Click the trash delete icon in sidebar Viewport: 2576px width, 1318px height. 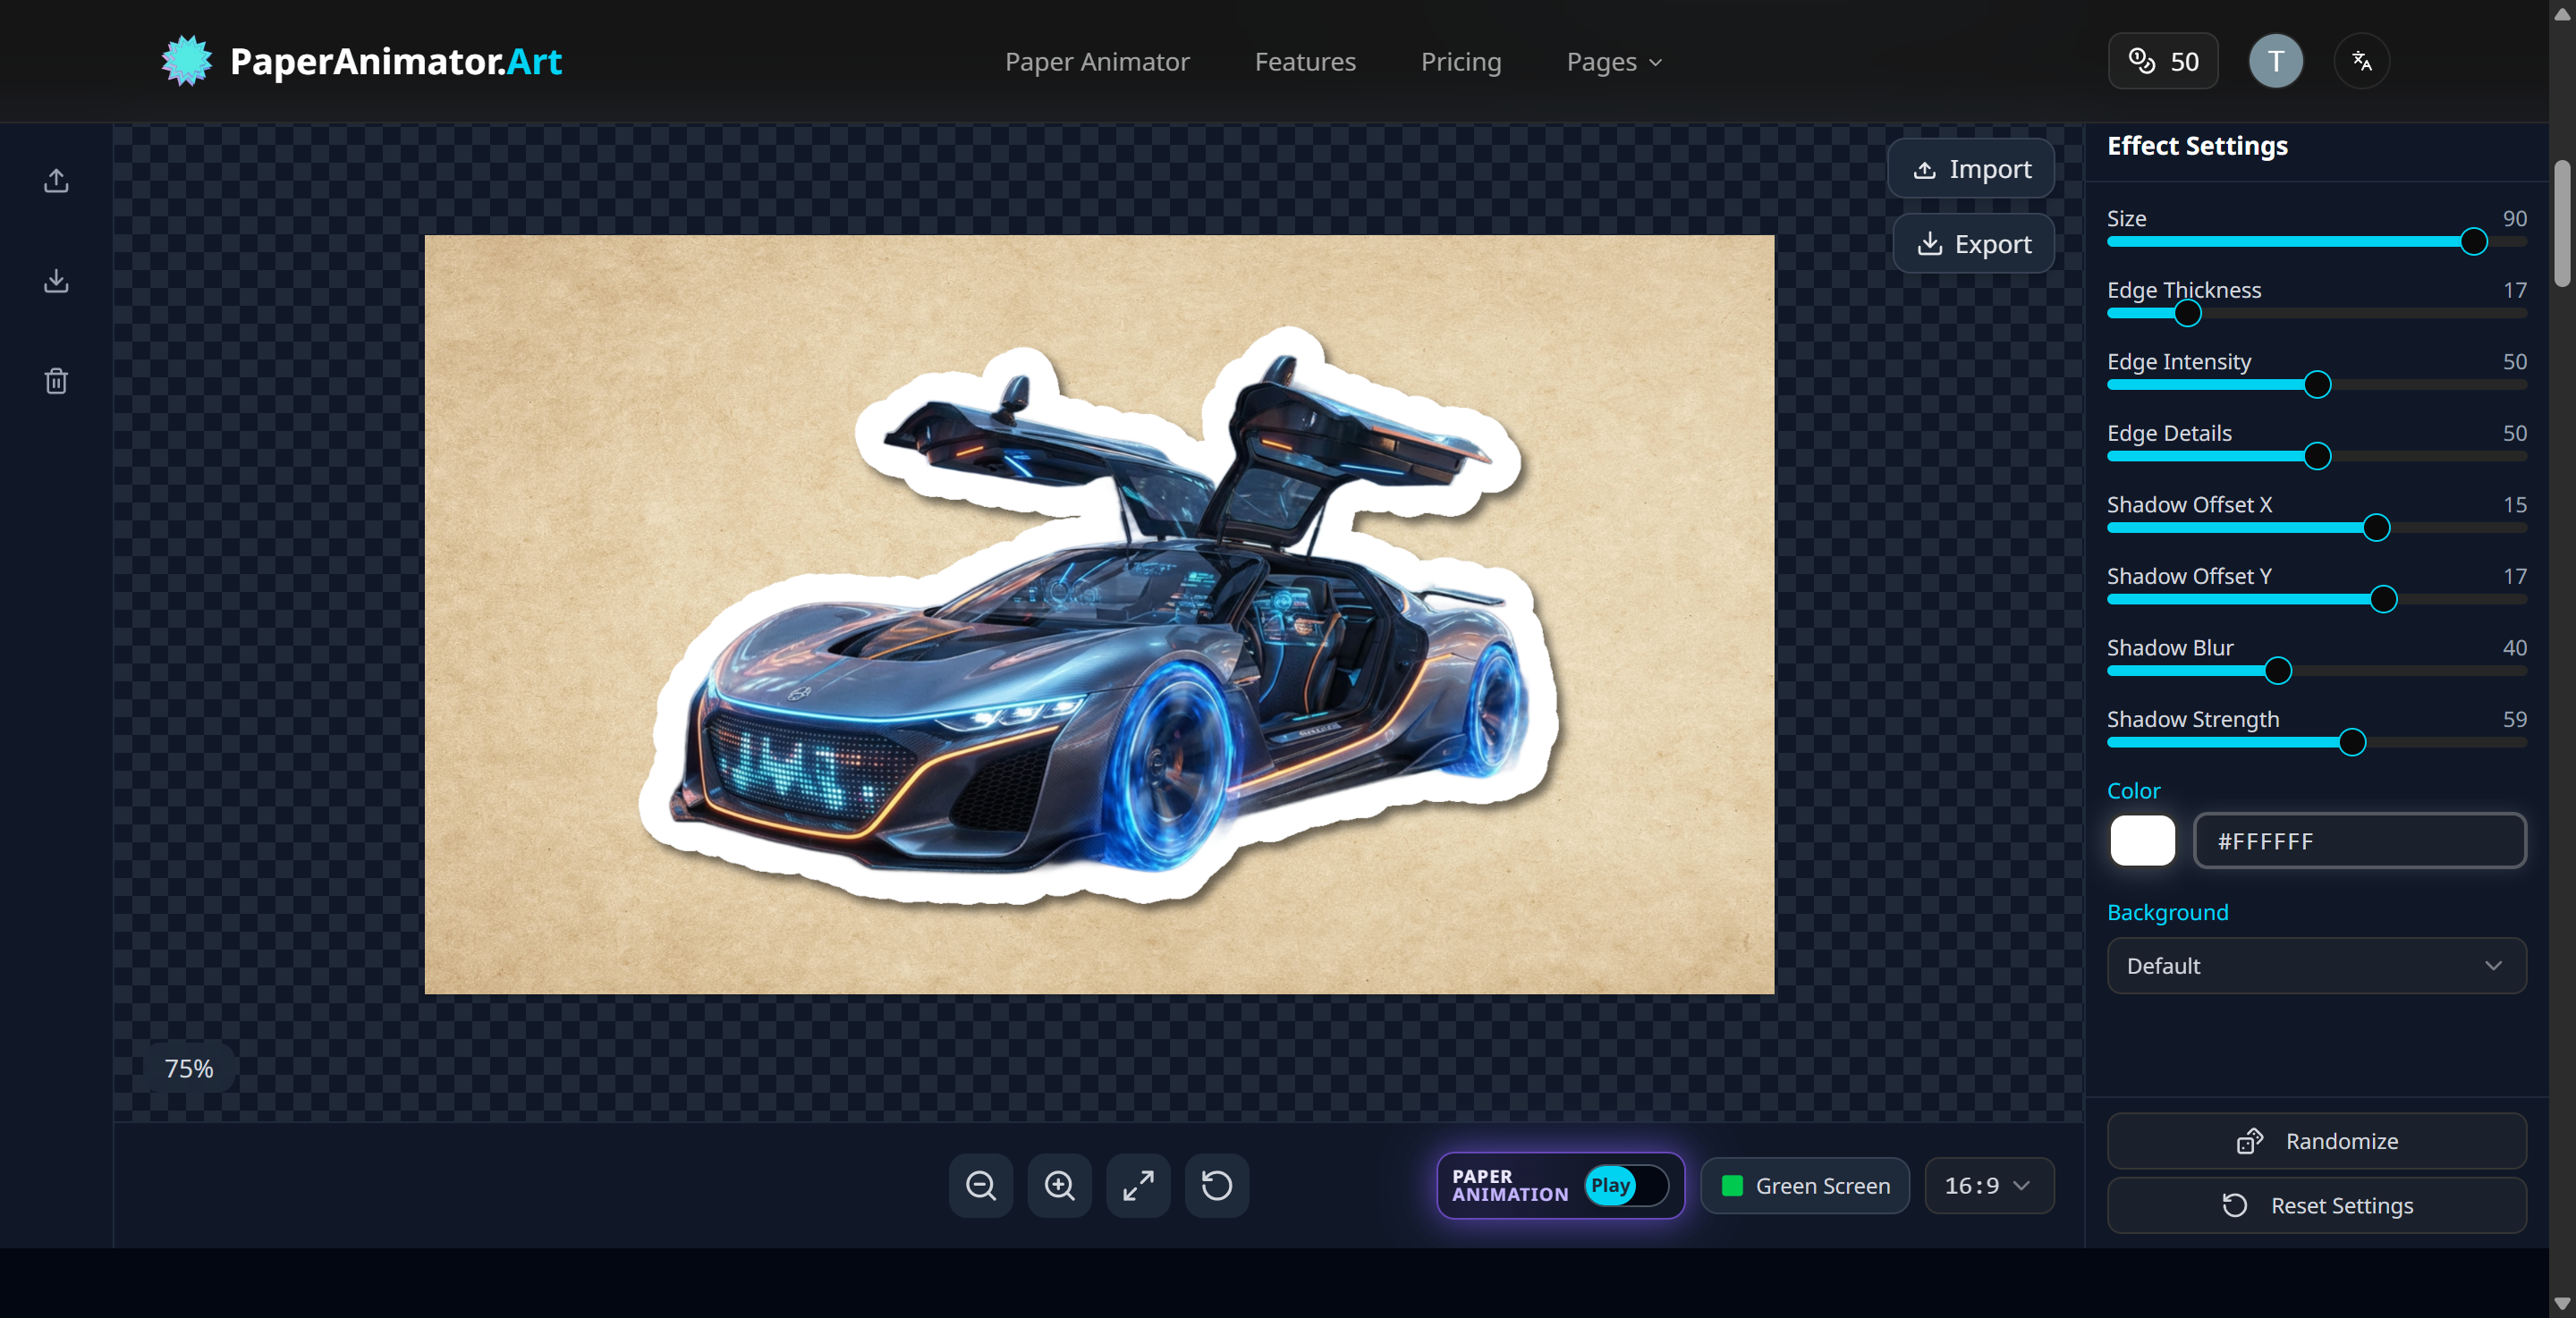coord(56,381)
